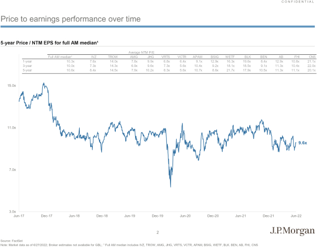This screenshot has width=317, height=247.
Task: Select the BLK column header
Action: click(x=248, y=57)
